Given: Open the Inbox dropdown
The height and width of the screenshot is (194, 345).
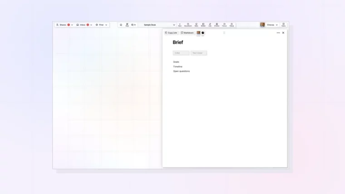Looking at the screenshot, I should tap(84, 25).
